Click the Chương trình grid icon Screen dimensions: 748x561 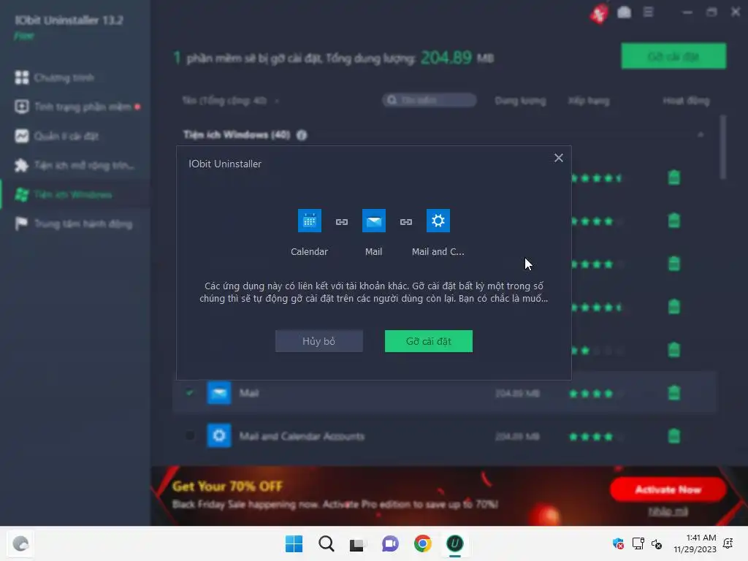[x=21, y=77]
